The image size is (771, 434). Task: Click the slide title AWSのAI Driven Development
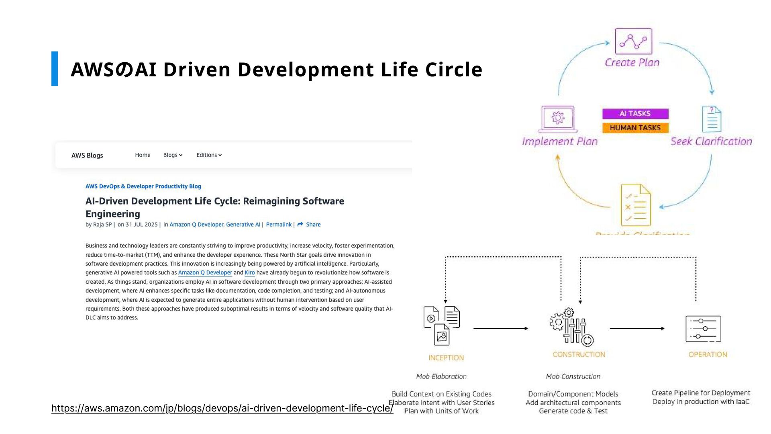click(276, 69)
